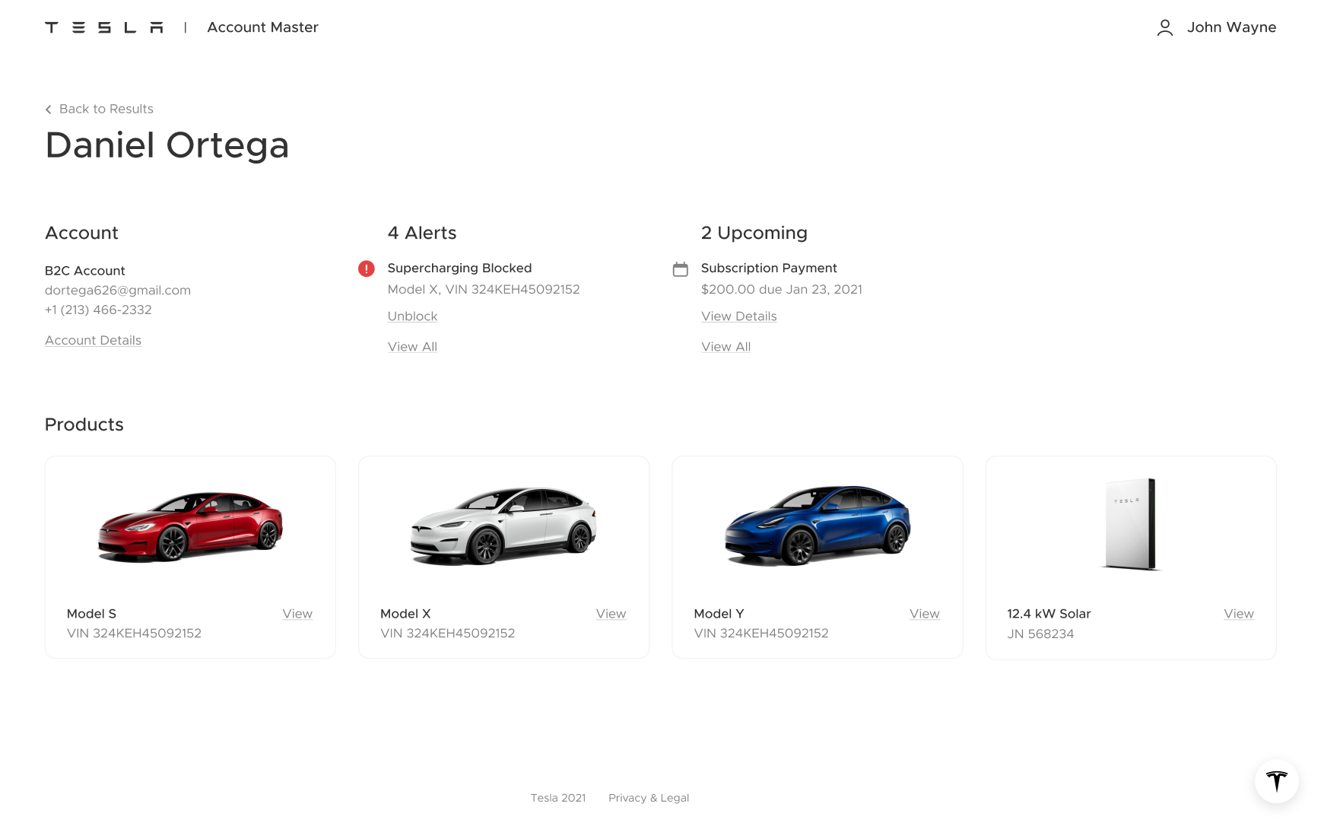This screenshot has height=826, width=1321.
Task: View the 12.4 kW Solar product
Action: (1238, 614)
